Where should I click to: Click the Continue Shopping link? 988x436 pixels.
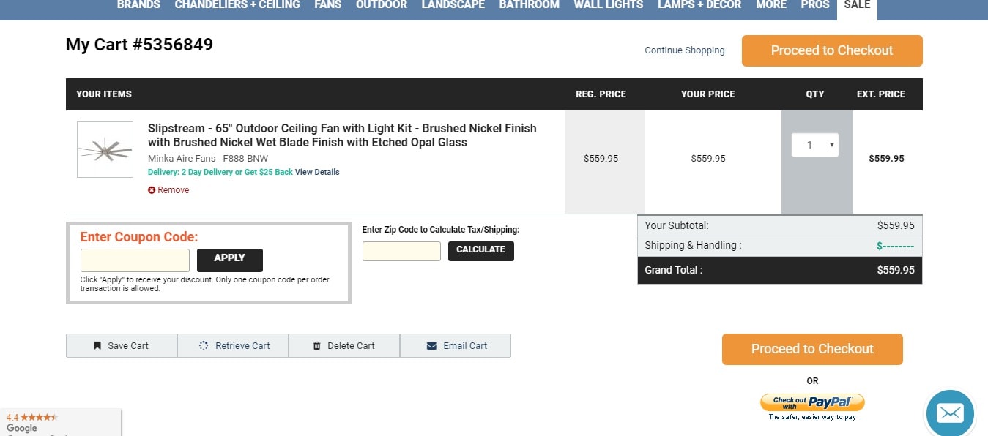click(x=685, y=50)
